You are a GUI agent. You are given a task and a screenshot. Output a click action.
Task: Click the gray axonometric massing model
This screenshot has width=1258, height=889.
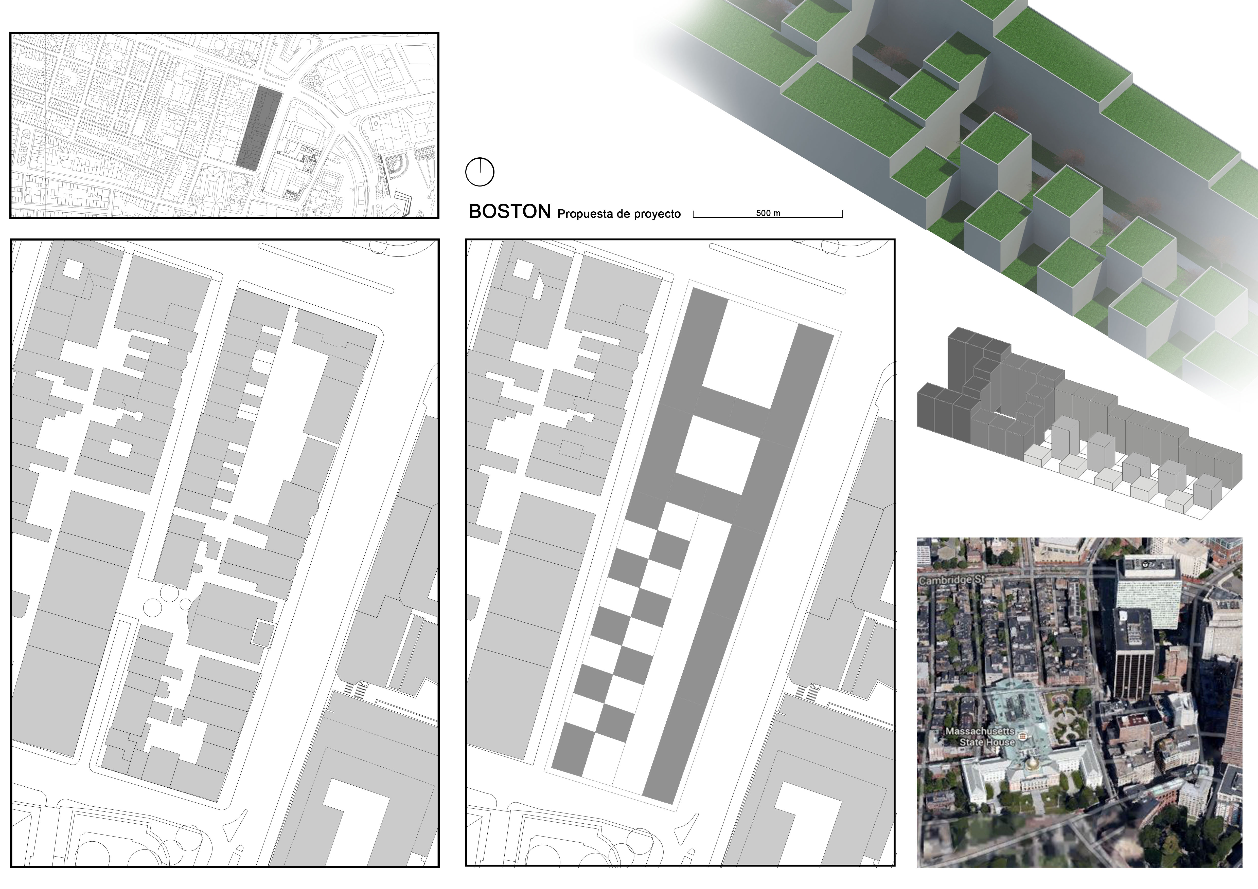coord(1080,423)
